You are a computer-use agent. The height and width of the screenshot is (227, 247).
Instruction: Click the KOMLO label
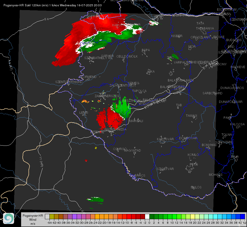(193, 155)
